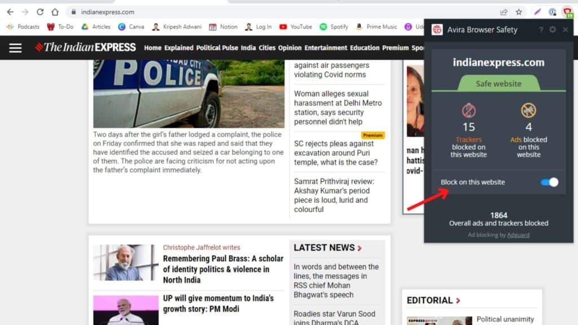Open The Indian Express hamburger menu
This screenshot has height=325, width=578.
(x=15, y=47)
